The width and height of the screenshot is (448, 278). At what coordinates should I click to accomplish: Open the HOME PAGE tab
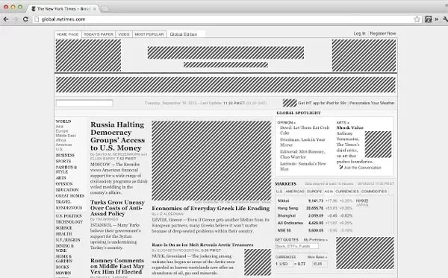[68, 34]
